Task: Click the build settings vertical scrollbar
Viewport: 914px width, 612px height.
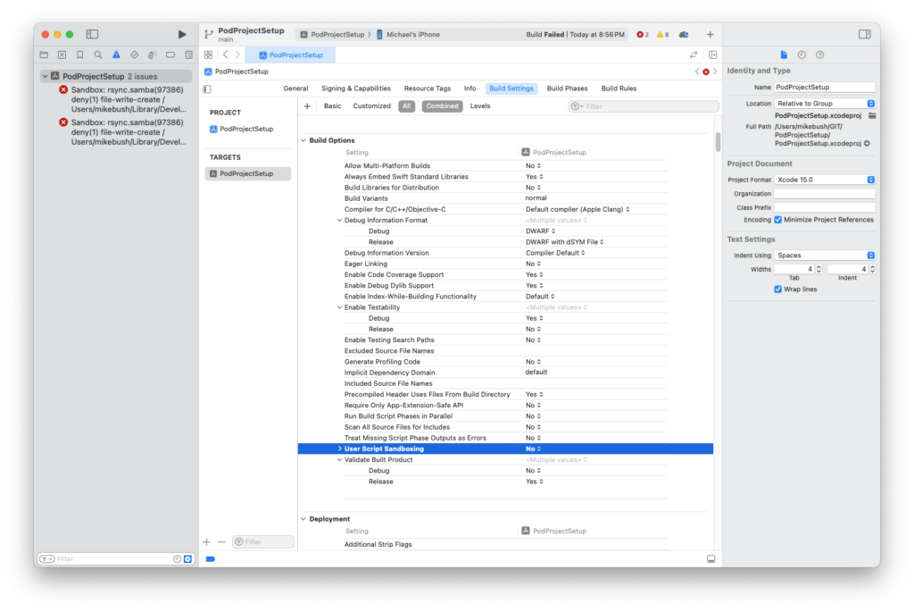Action: (717, 143)
